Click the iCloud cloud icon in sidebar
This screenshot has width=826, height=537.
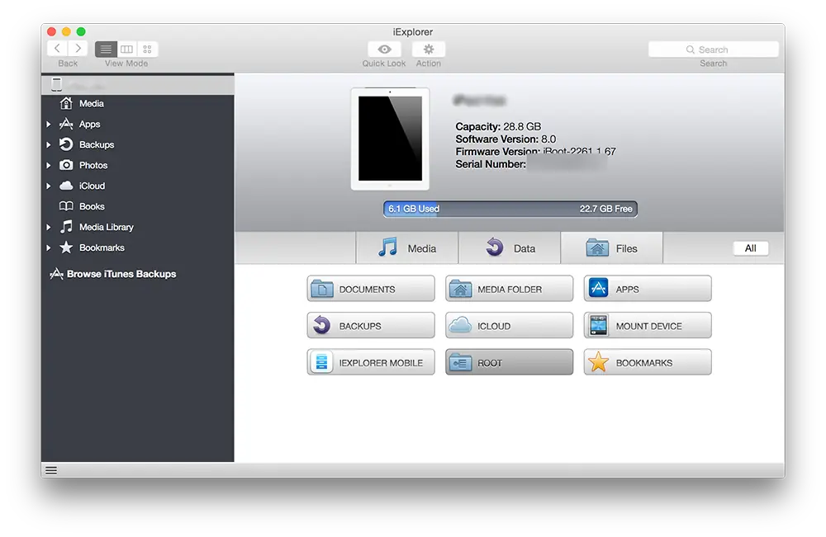[66, 185]
